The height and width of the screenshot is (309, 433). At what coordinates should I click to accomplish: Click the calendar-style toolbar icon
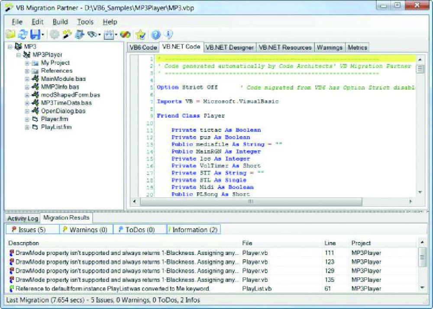(x=109, y=35)
